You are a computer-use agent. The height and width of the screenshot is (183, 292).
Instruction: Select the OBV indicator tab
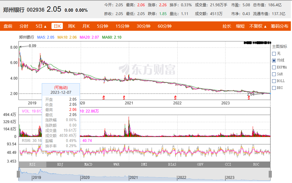point(200,164)
